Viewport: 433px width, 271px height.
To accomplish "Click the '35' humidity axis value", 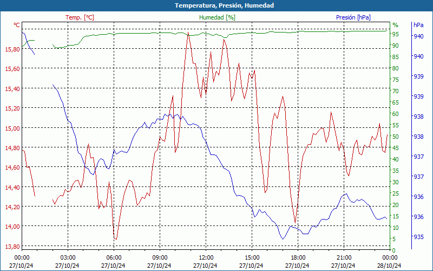I will [396, 171].
